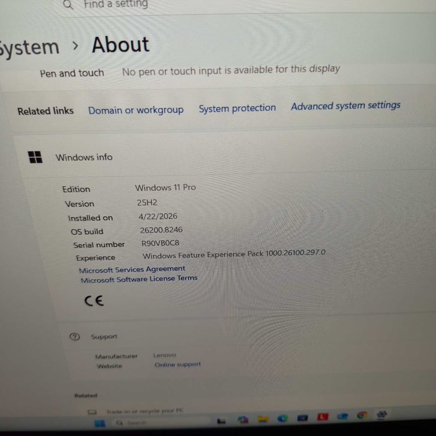
Task: Open Lenovo Online support link
Action: click(x=178, y=364)
